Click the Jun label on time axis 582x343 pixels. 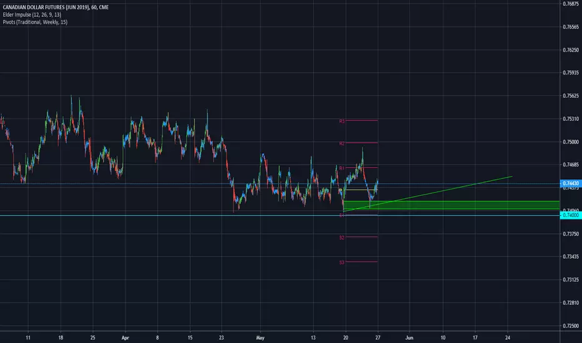coord(409,338)
